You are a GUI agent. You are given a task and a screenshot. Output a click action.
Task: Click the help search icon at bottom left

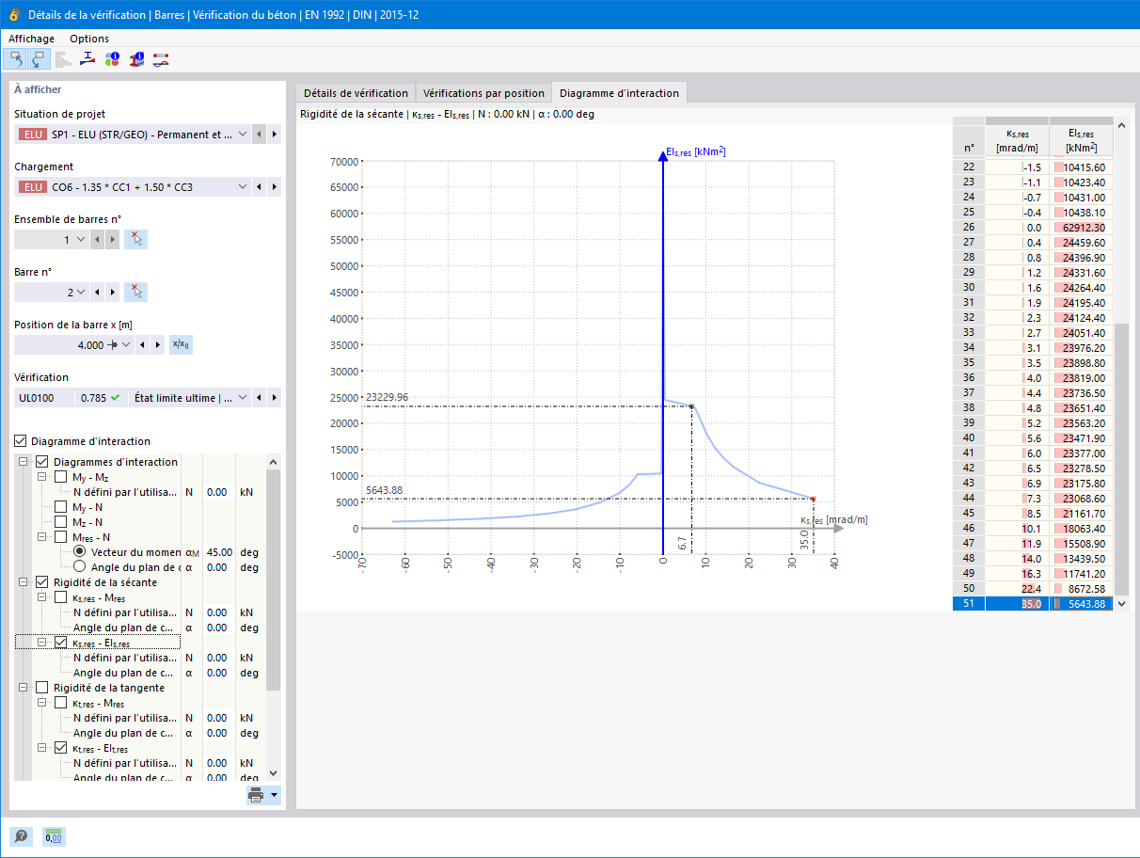pos(21,835)
